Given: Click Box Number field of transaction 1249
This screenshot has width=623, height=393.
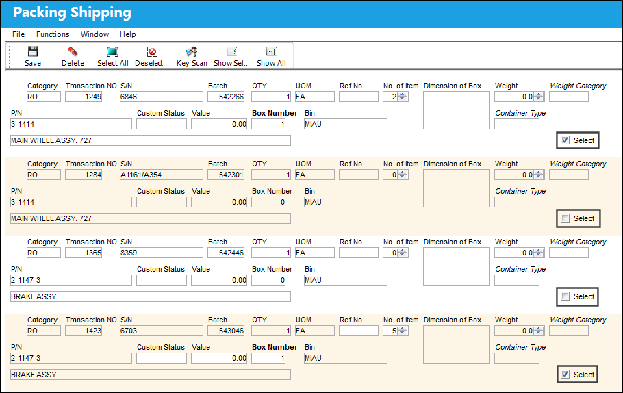Looking at the screenshot, I should tap(268, 124).
